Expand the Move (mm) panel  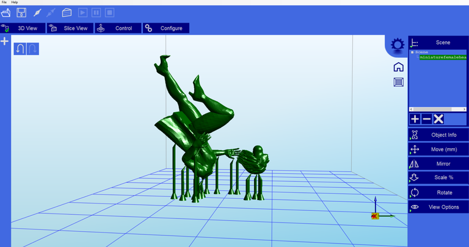(438, 149)
